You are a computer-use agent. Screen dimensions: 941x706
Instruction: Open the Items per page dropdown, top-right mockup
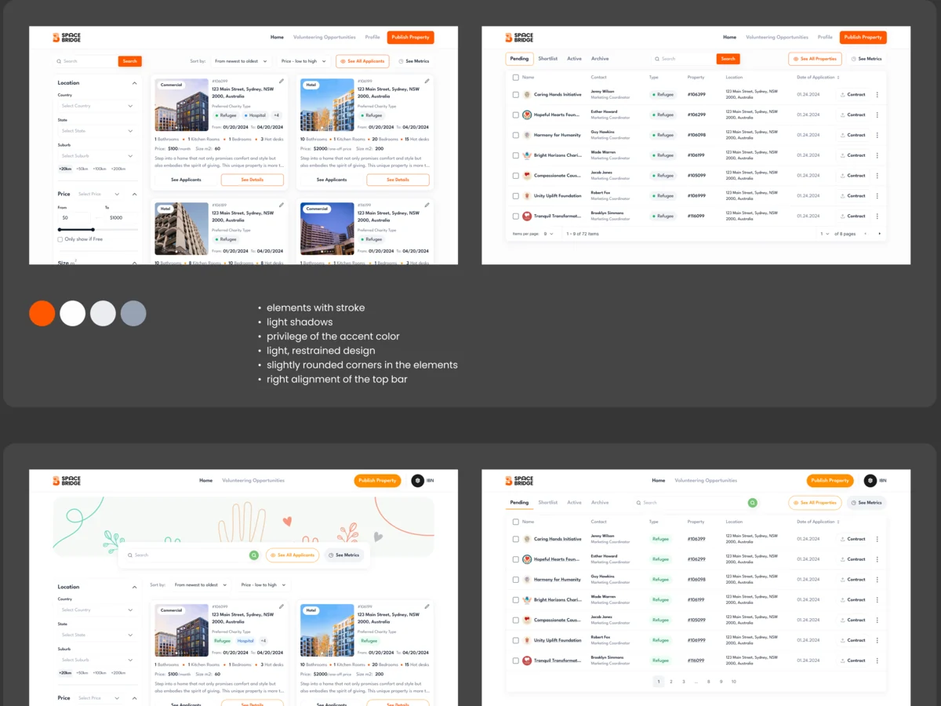tap(549, 234)
